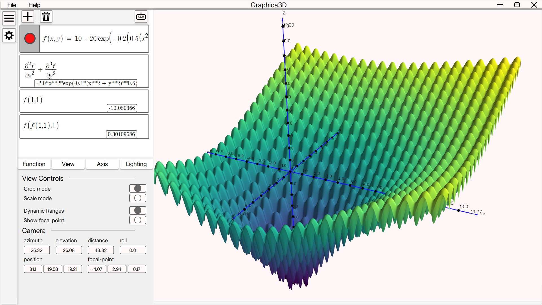
Task: Open the Help menu
Action: tap(34, 5)
